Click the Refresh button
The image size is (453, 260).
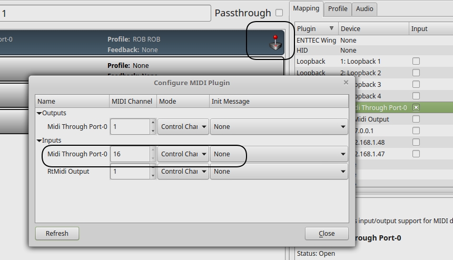tap(57, 234)
